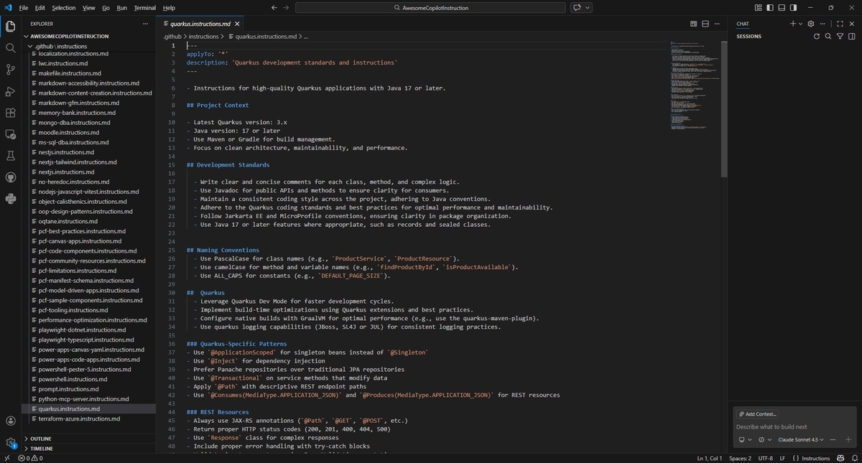Open the Search view in activity bar
Image resolution: width=862 pixels, height=463 pixels.
10,48
